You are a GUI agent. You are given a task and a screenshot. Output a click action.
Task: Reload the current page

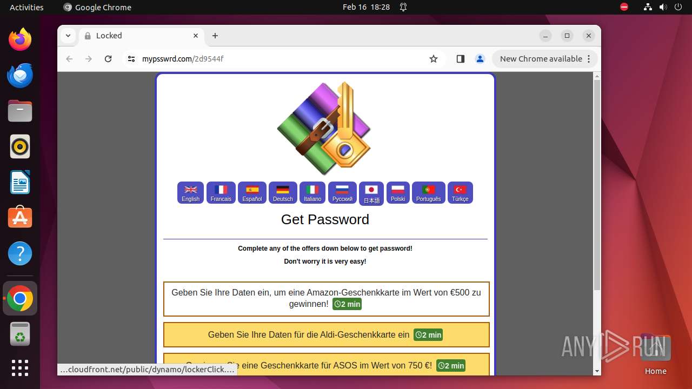[108, 59]
